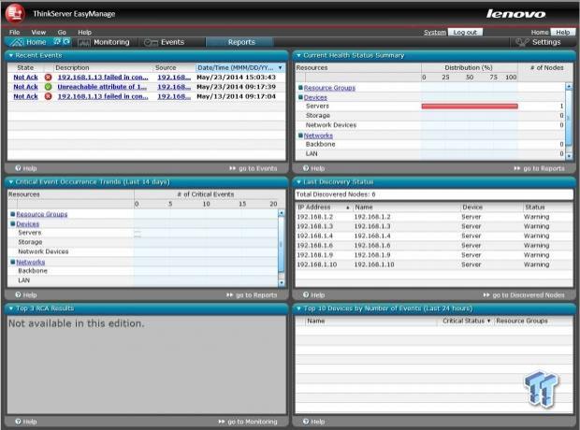The image size is (580, 430).
Task: Click the first small refresh icon beside Home
Action: (x=57, y=41)
